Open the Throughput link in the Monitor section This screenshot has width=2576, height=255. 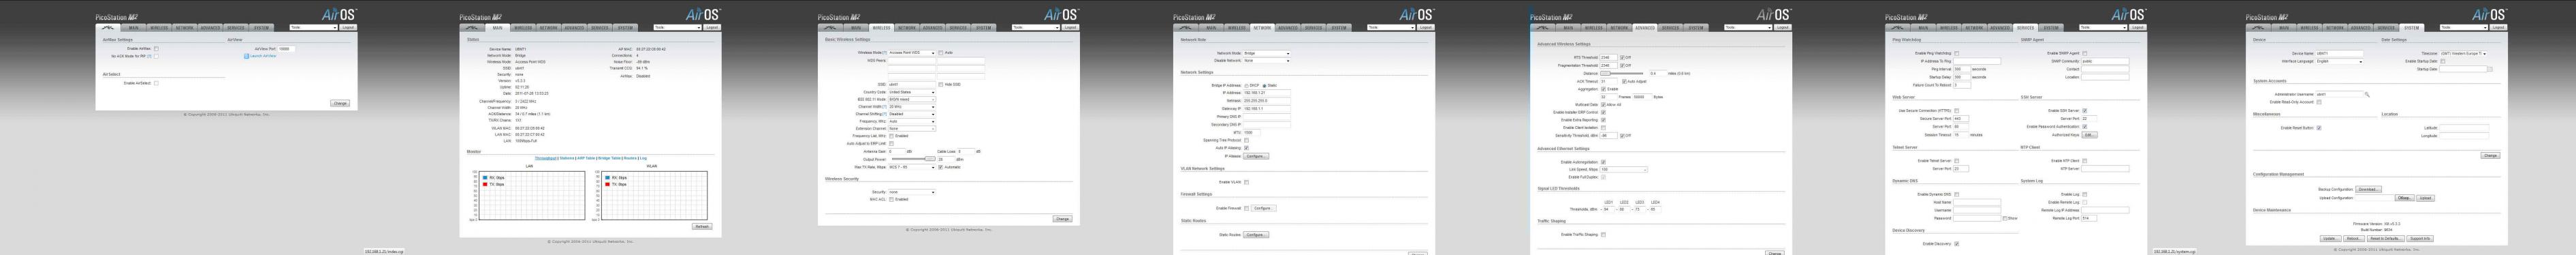pyautogui.click(x=546, y=158)
